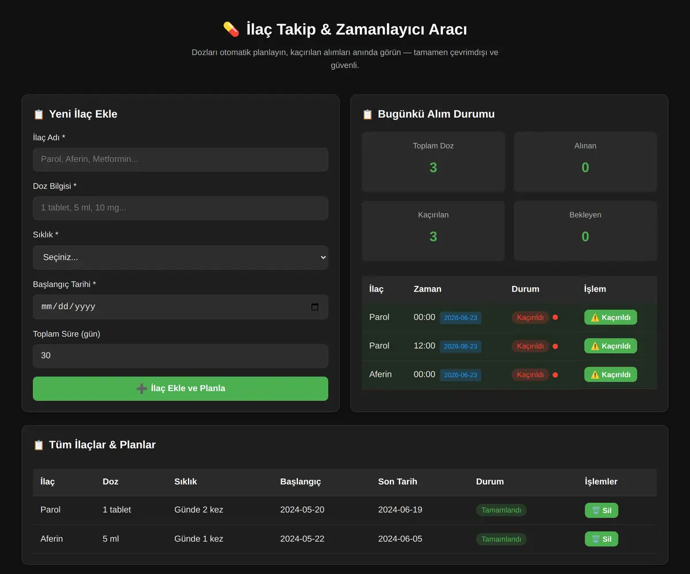Click the 5 ml dose cell
This screenshot has width=690, height=574.
111,539
